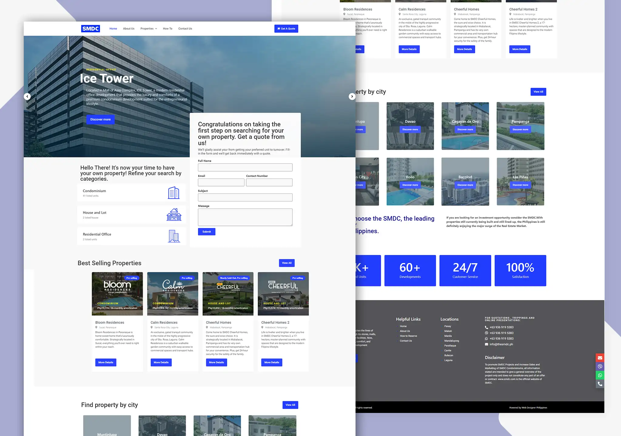Viewport: 621px width, 436px height.
Task: Go to next hero slide arrow
Action: [x=352, y=96]
